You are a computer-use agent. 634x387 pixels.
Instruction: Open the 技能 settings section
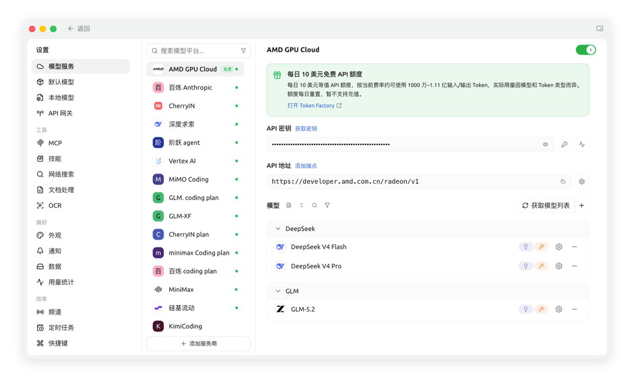click(x=81, y=158)
